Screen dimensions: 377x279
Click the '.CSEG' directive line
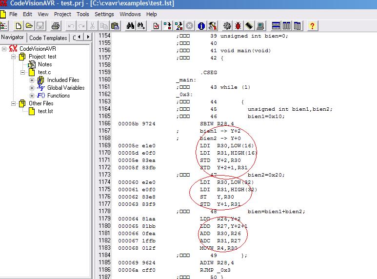pos(209,72)
